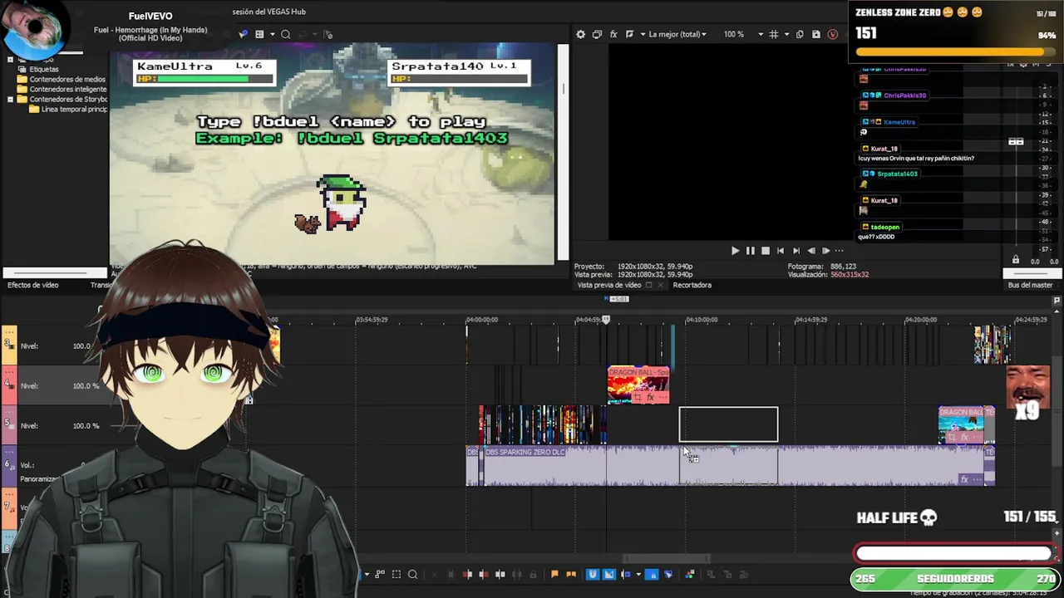
Task: Click the red VEGAS Hub circle icon
Action: click(833, 34)
